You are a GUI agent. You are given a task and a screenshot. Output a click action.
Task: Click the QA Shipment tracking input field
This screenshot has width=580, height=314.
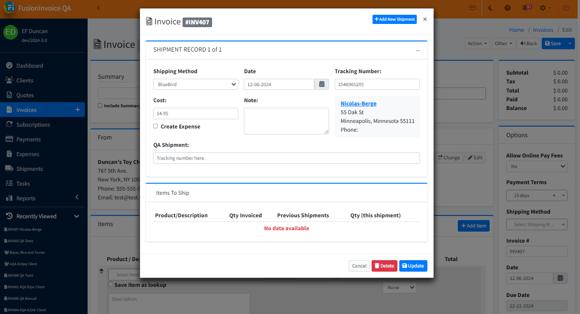[286, 158]
